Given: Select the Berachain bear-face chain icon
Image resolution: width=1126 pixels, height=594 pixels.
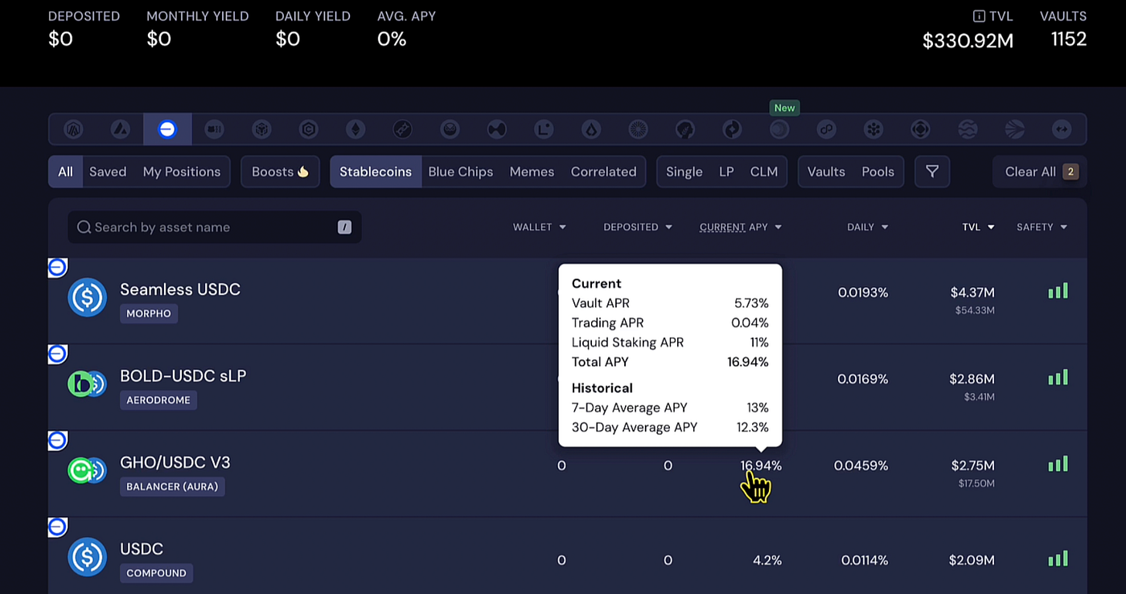Looking at the screenshot, I should point(214,129).
